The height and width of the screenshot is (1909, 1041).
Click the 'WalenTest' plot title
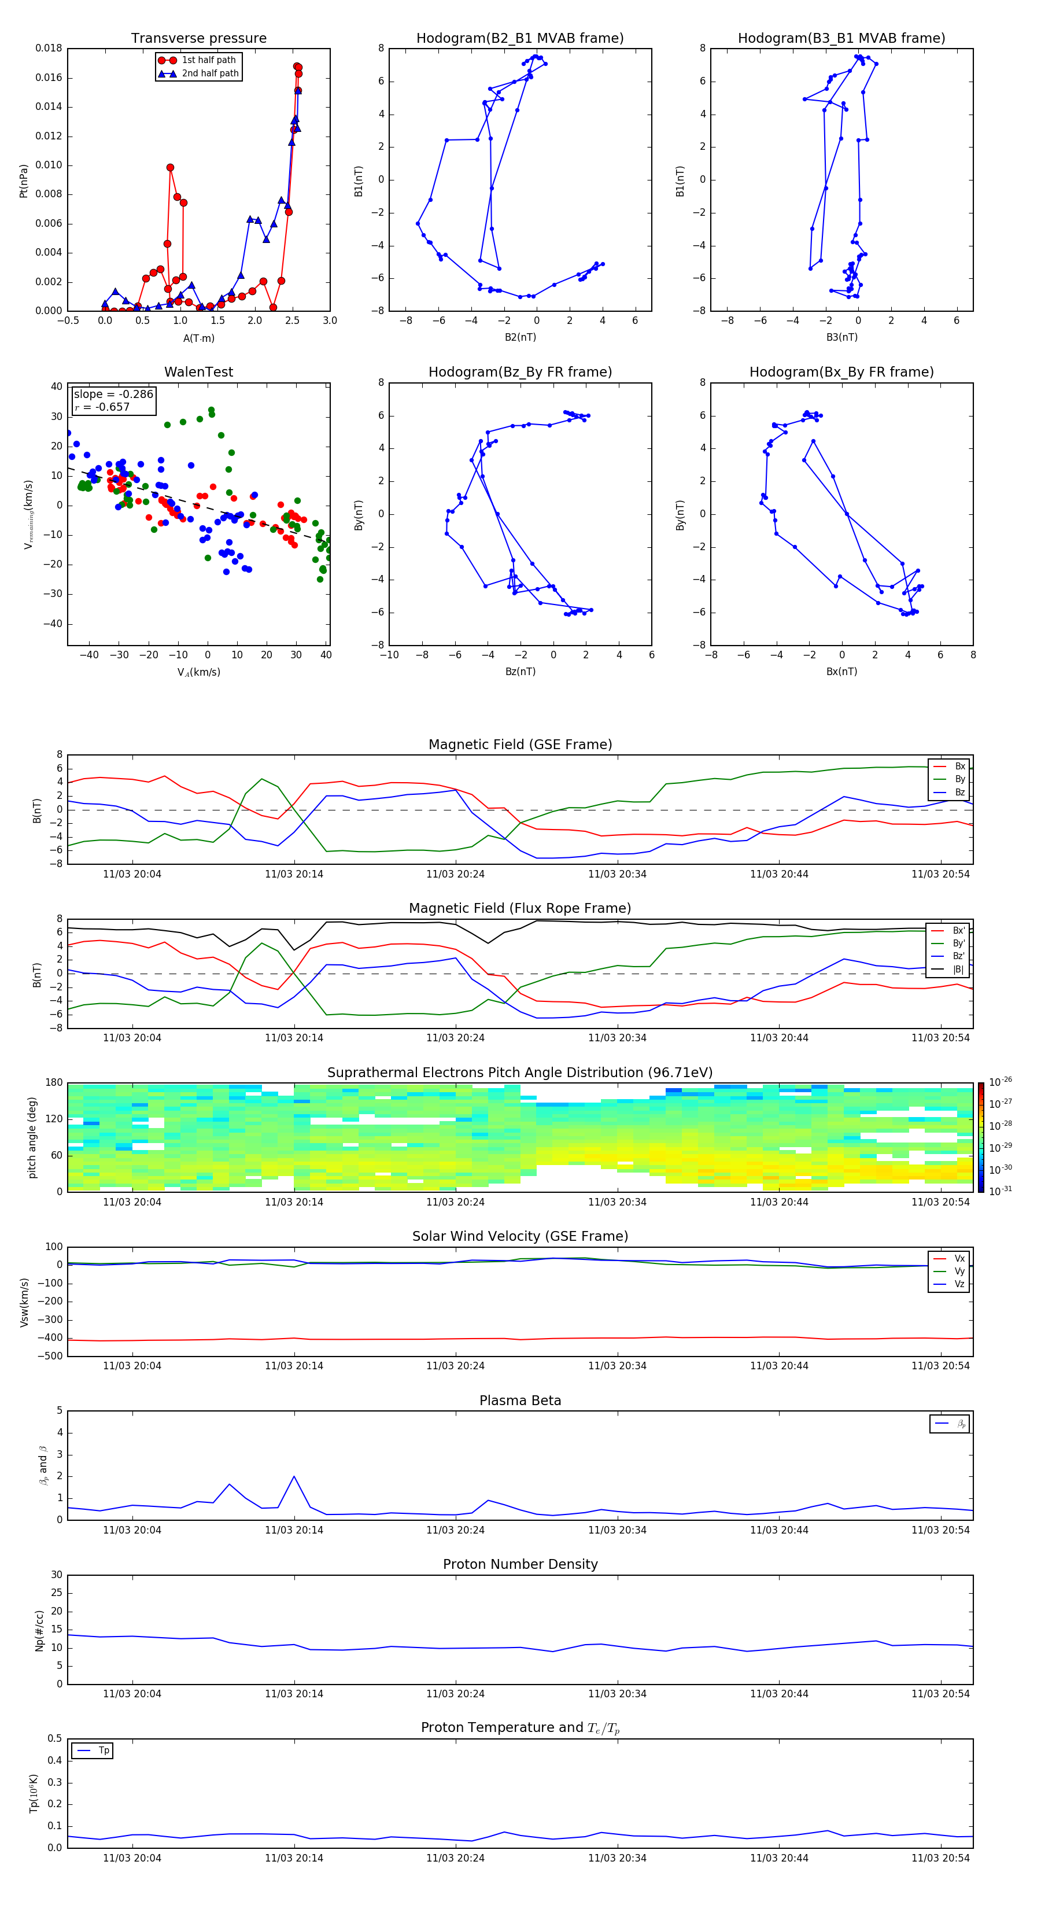point(198,372)
